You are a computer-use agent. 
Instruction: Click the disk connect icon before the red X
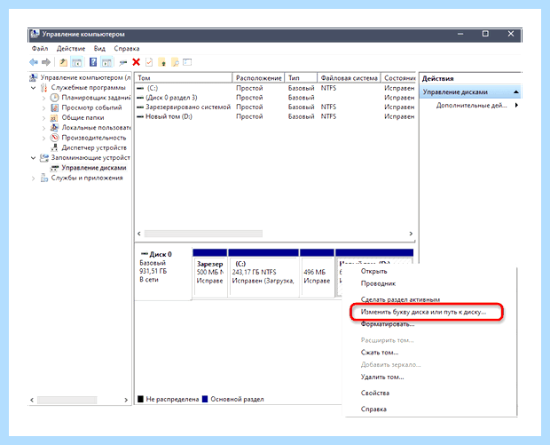click(122, 63)
